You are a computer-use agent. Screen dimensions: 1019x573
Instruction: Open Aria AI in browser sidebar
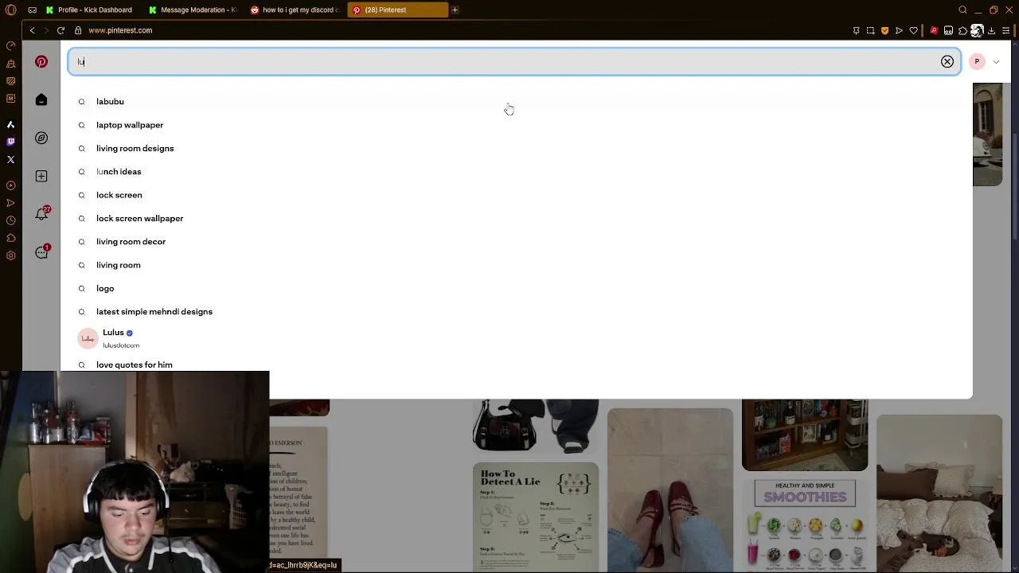pos(10,125)
